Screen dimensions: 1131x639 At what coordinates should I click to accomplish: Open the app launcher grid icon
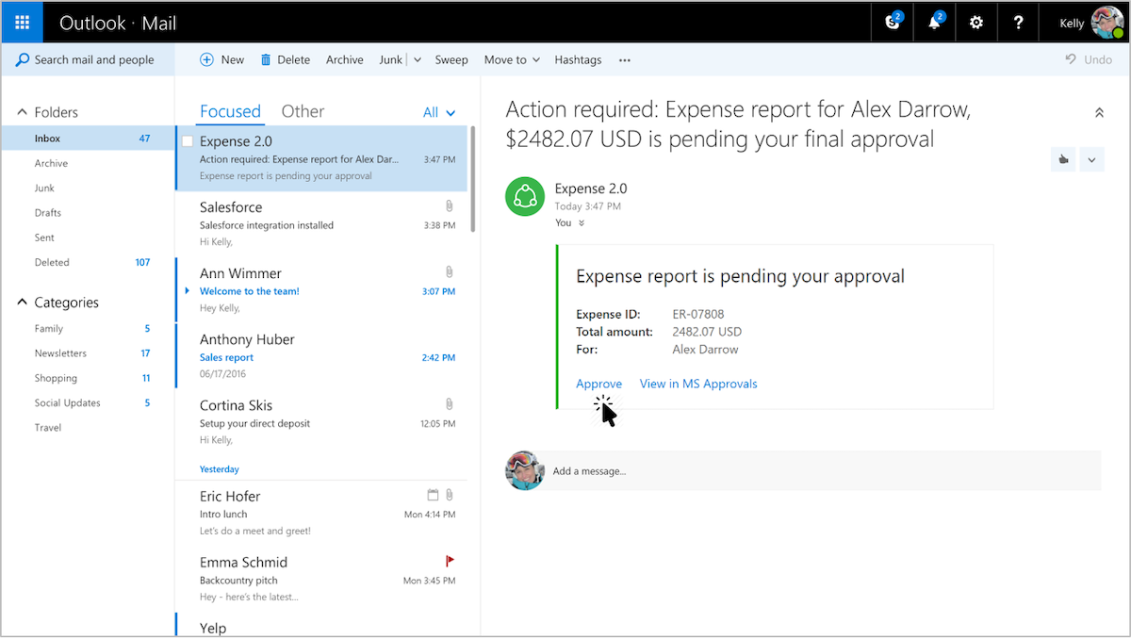click(x=21, y=22)
